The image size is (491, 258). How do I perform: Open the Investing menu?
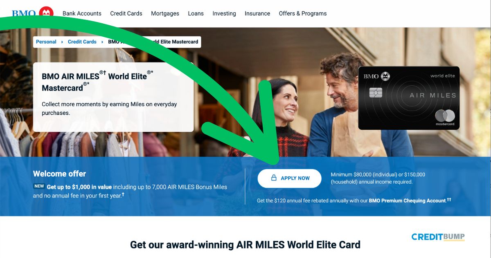224,13
